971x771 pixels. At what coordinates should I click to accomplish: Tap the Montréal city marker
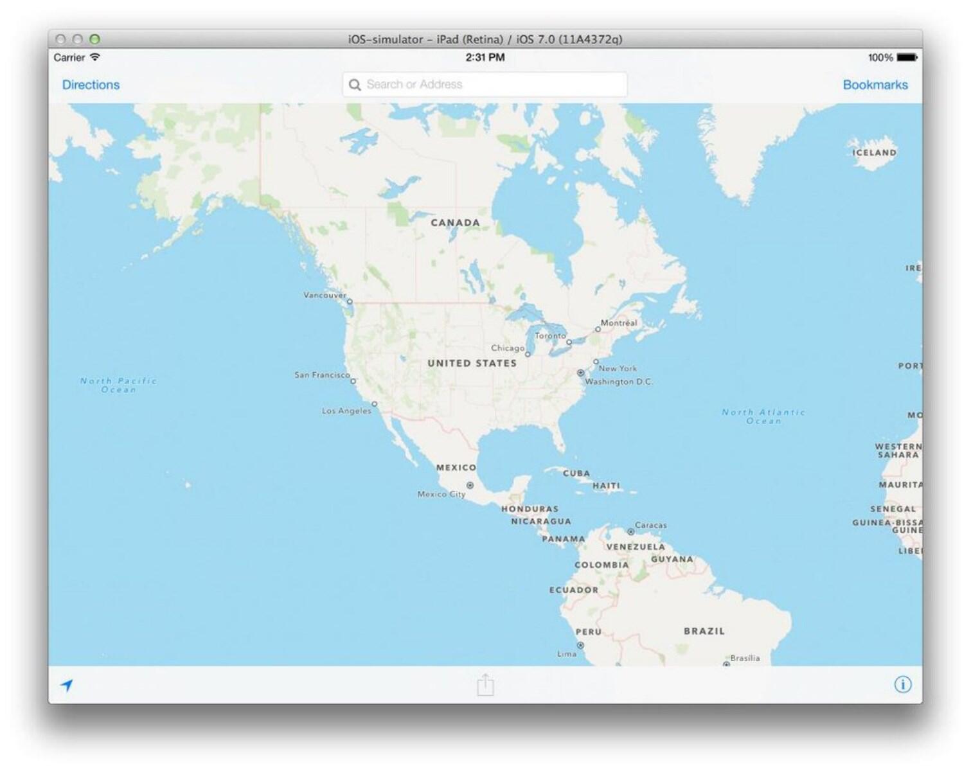[x=598, y=329]
